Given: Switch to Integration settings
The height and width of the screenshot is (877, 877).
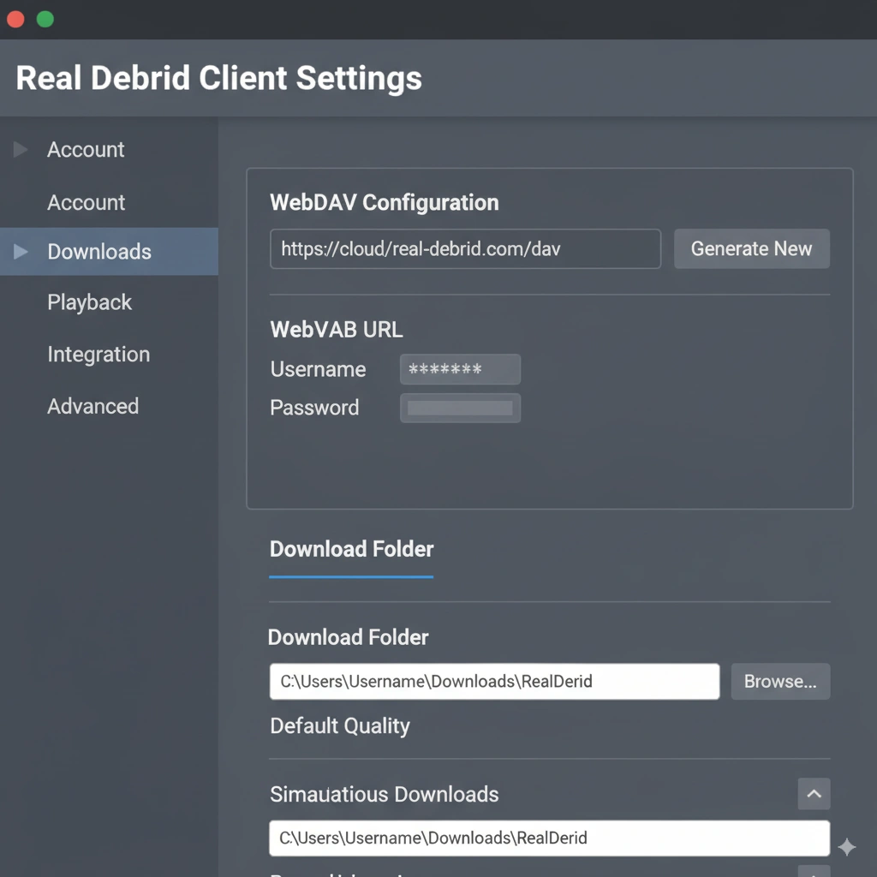Looking at the screenshot, I should (98, 354).
